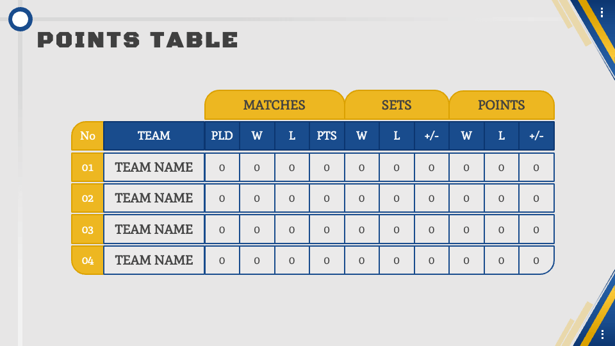Select TEAM NAME in row 03
This screenshot has width=615, height=346.
(x=154, y=229)
